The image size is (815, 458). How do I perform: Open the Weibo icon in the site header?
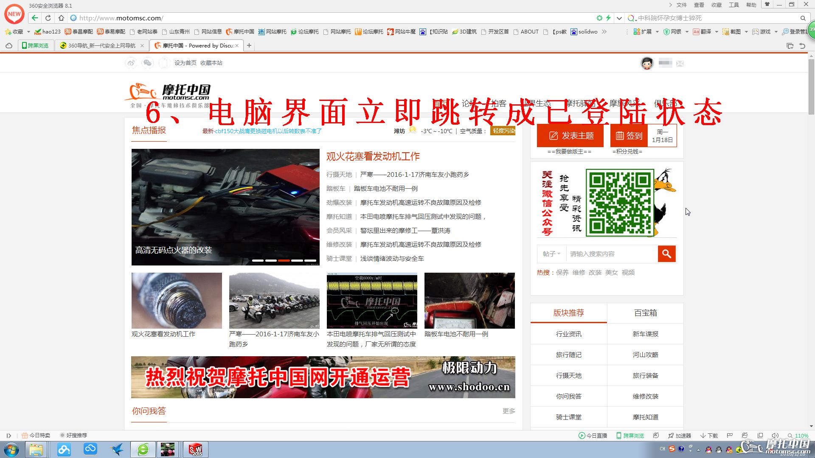click(x=131, y=63)
